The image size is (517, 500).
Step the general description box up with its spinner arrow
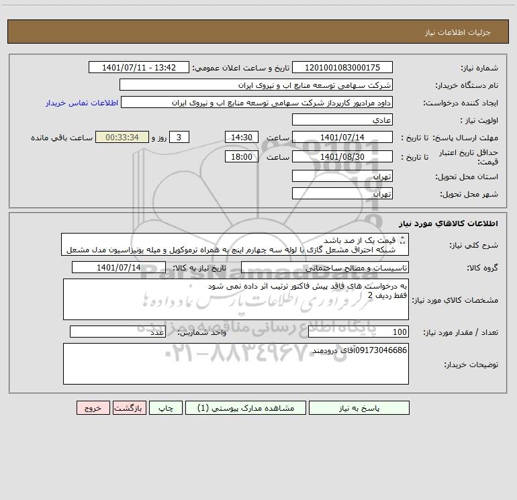[x=402, y=238]
